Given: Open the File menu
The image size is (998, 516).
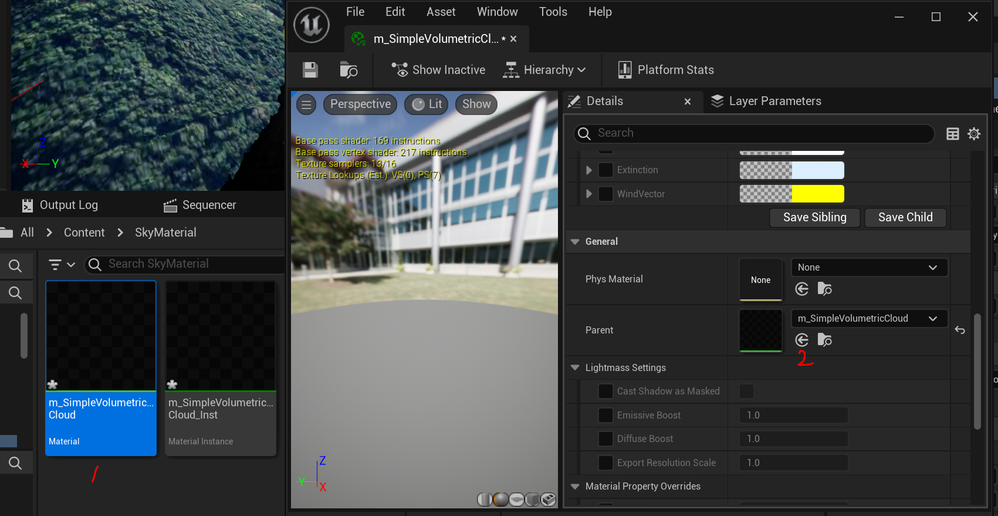Looking at the screenshot, I should [355, 12].
